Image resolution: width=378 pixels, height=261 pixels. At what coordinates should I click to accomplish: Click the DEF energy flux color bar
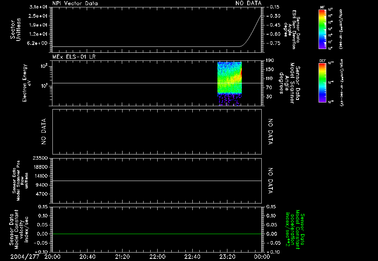(x=322, y=83)
